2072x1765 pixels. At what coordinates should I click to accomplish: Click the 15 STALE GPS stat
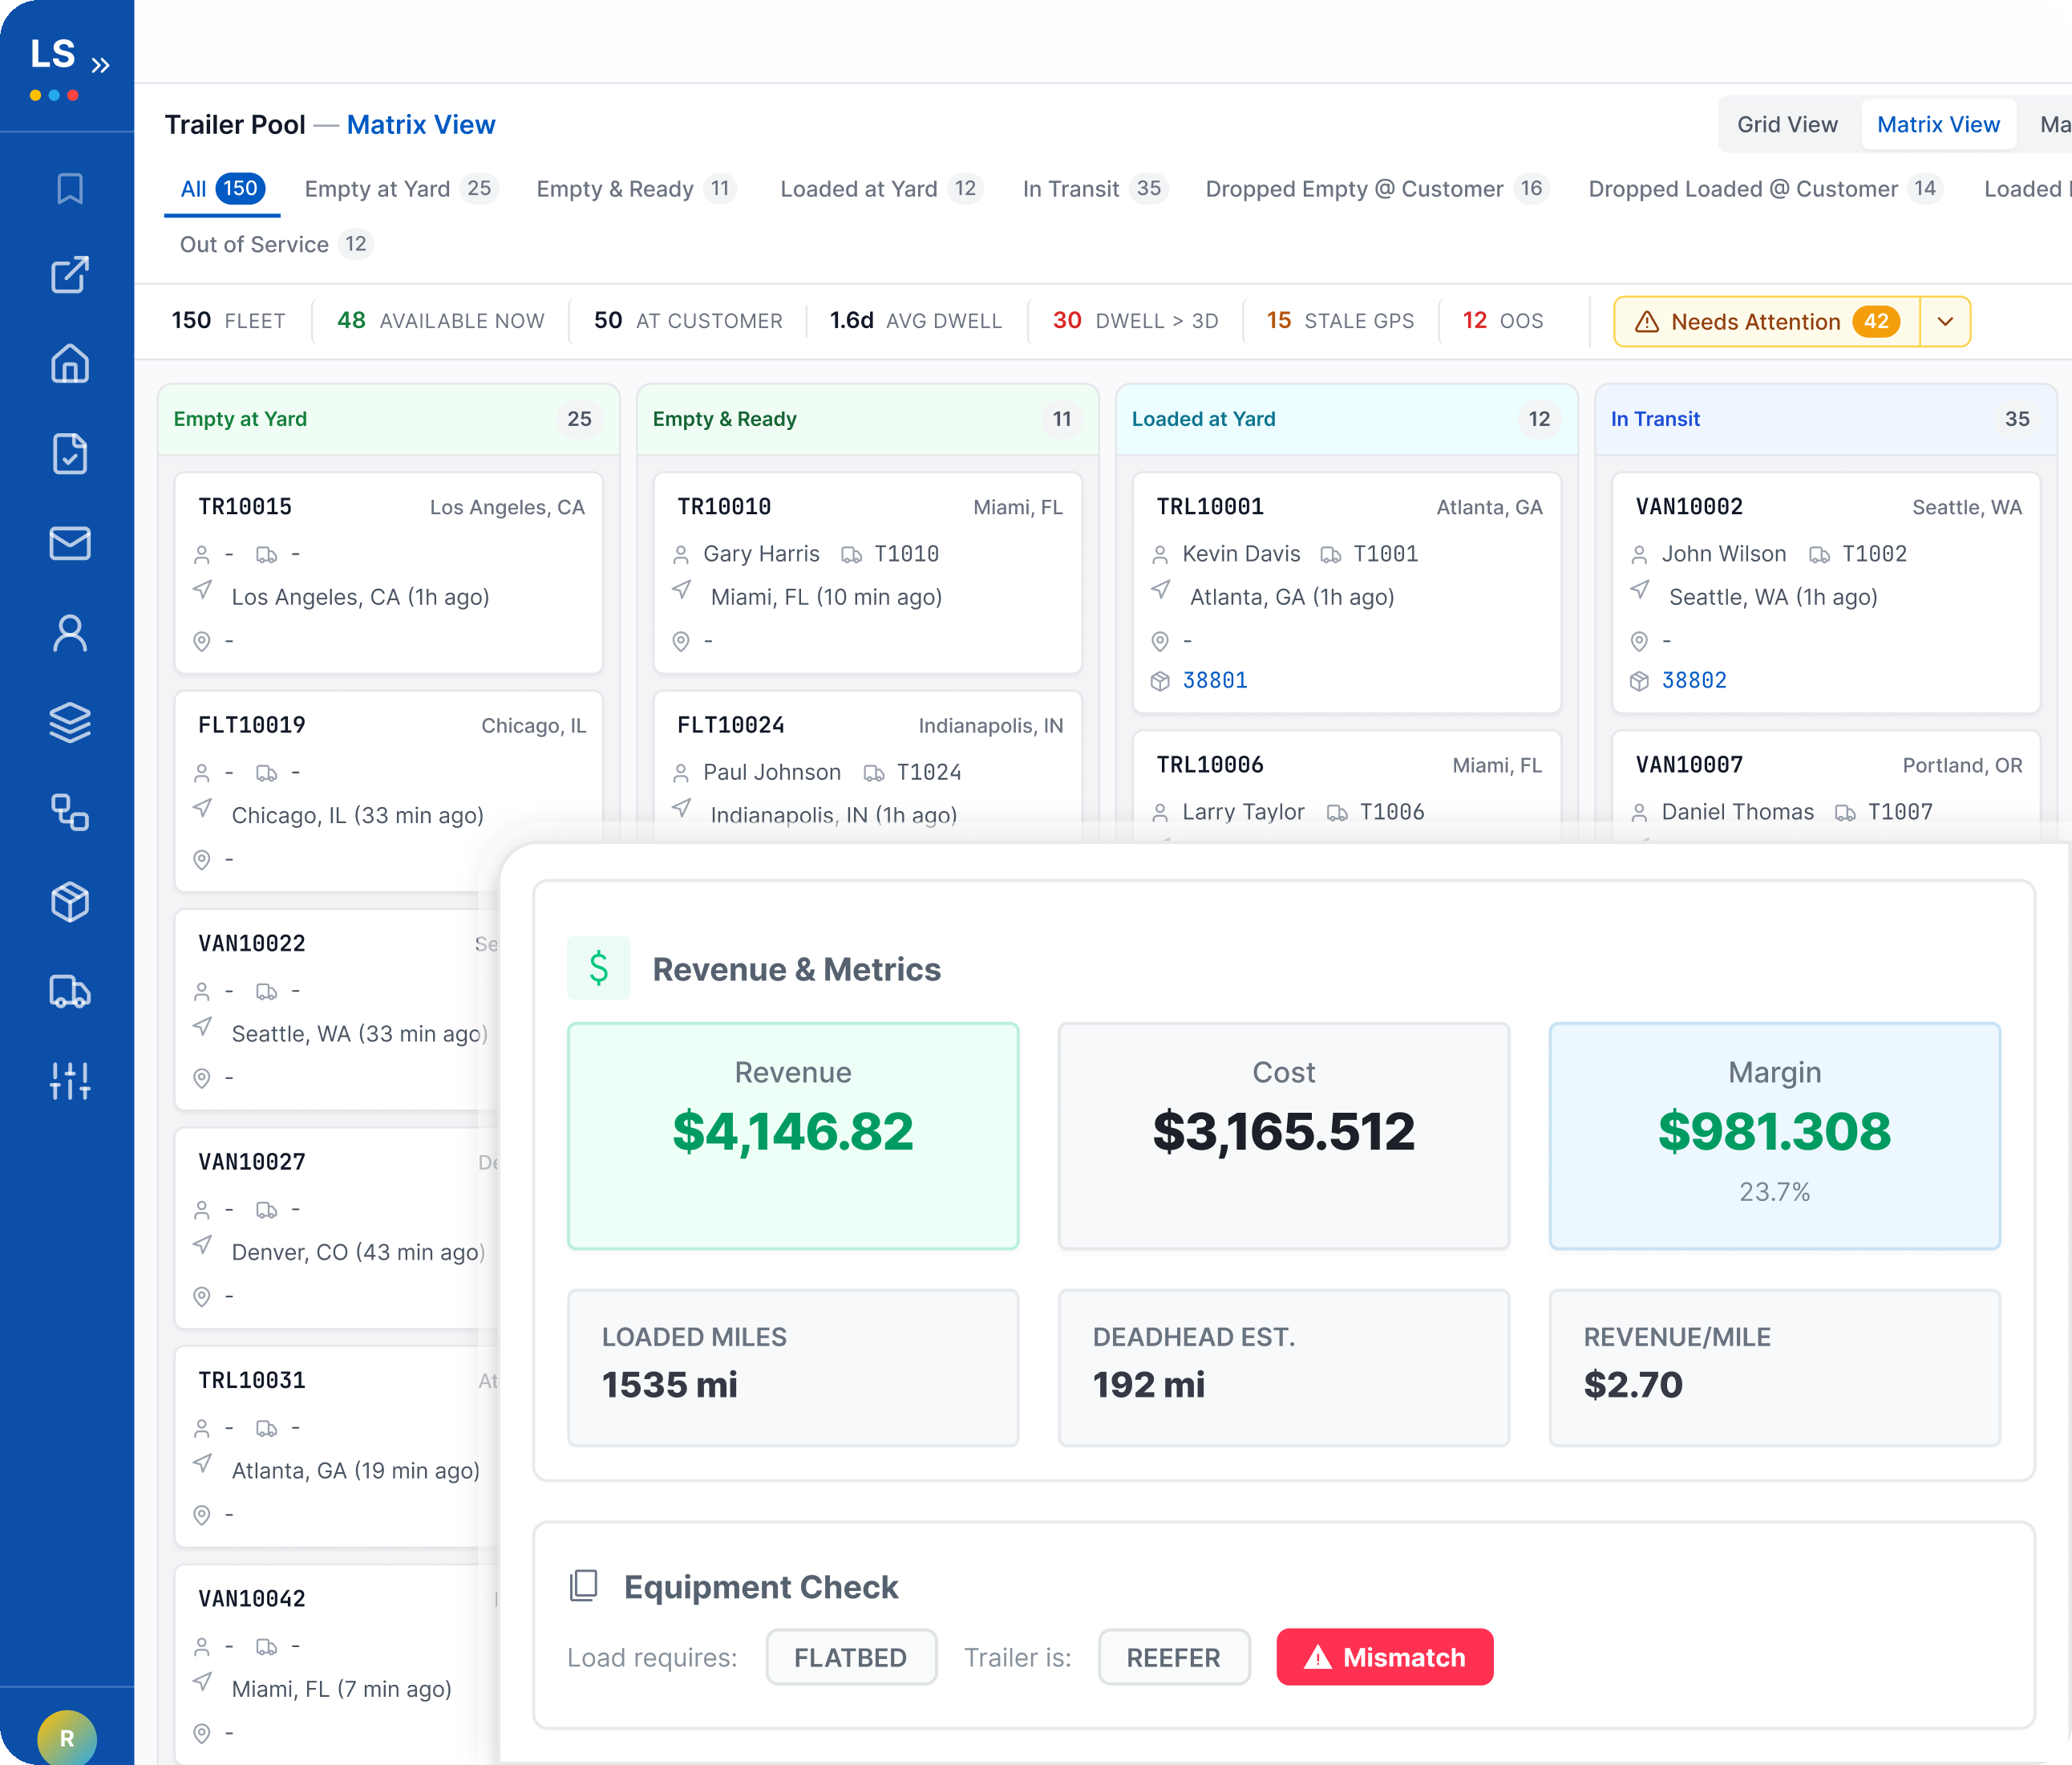(1340, 321)
